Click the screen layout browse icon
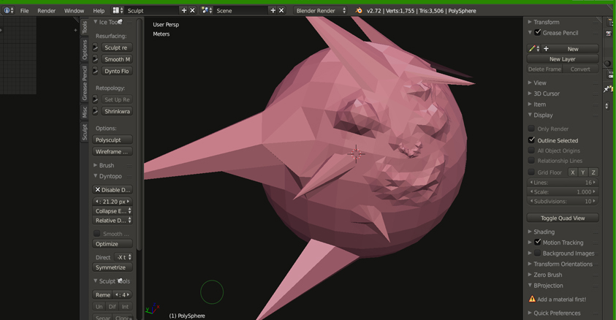This screenshot has width=616, height=320. pyautogui.click(x=118, y=11)
